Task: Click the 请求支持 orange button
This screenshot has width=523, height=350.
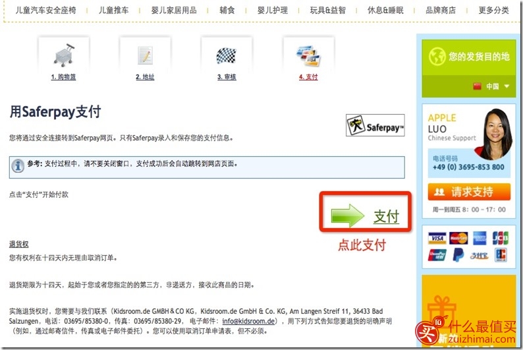Action: click(x=469, y=192)
